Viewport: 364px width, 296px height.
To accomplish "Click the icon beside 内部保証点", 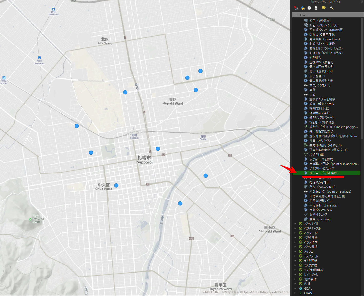I will pos(306,191).
